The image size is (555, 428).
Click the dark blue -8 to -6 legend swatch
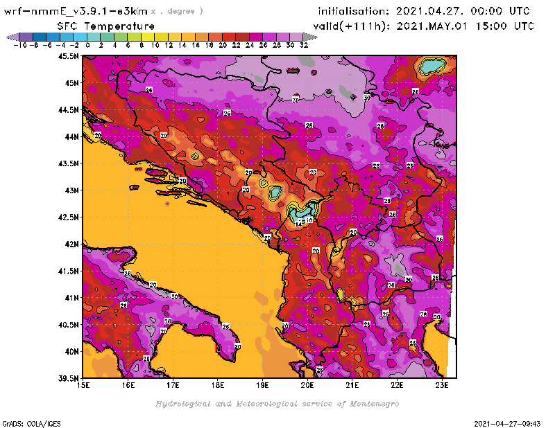40,37
